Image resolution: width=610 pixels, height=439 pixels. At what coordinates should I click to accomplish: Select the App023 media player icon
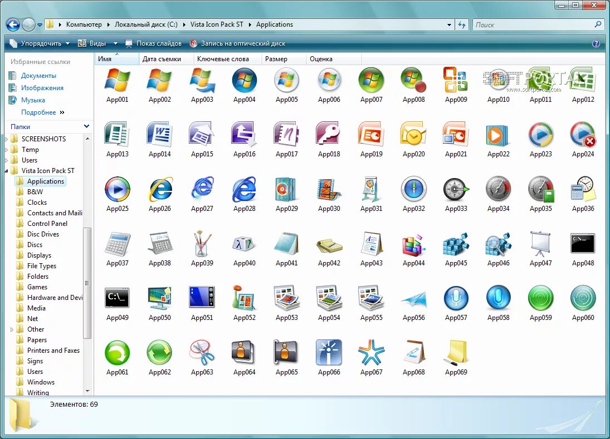541,135
